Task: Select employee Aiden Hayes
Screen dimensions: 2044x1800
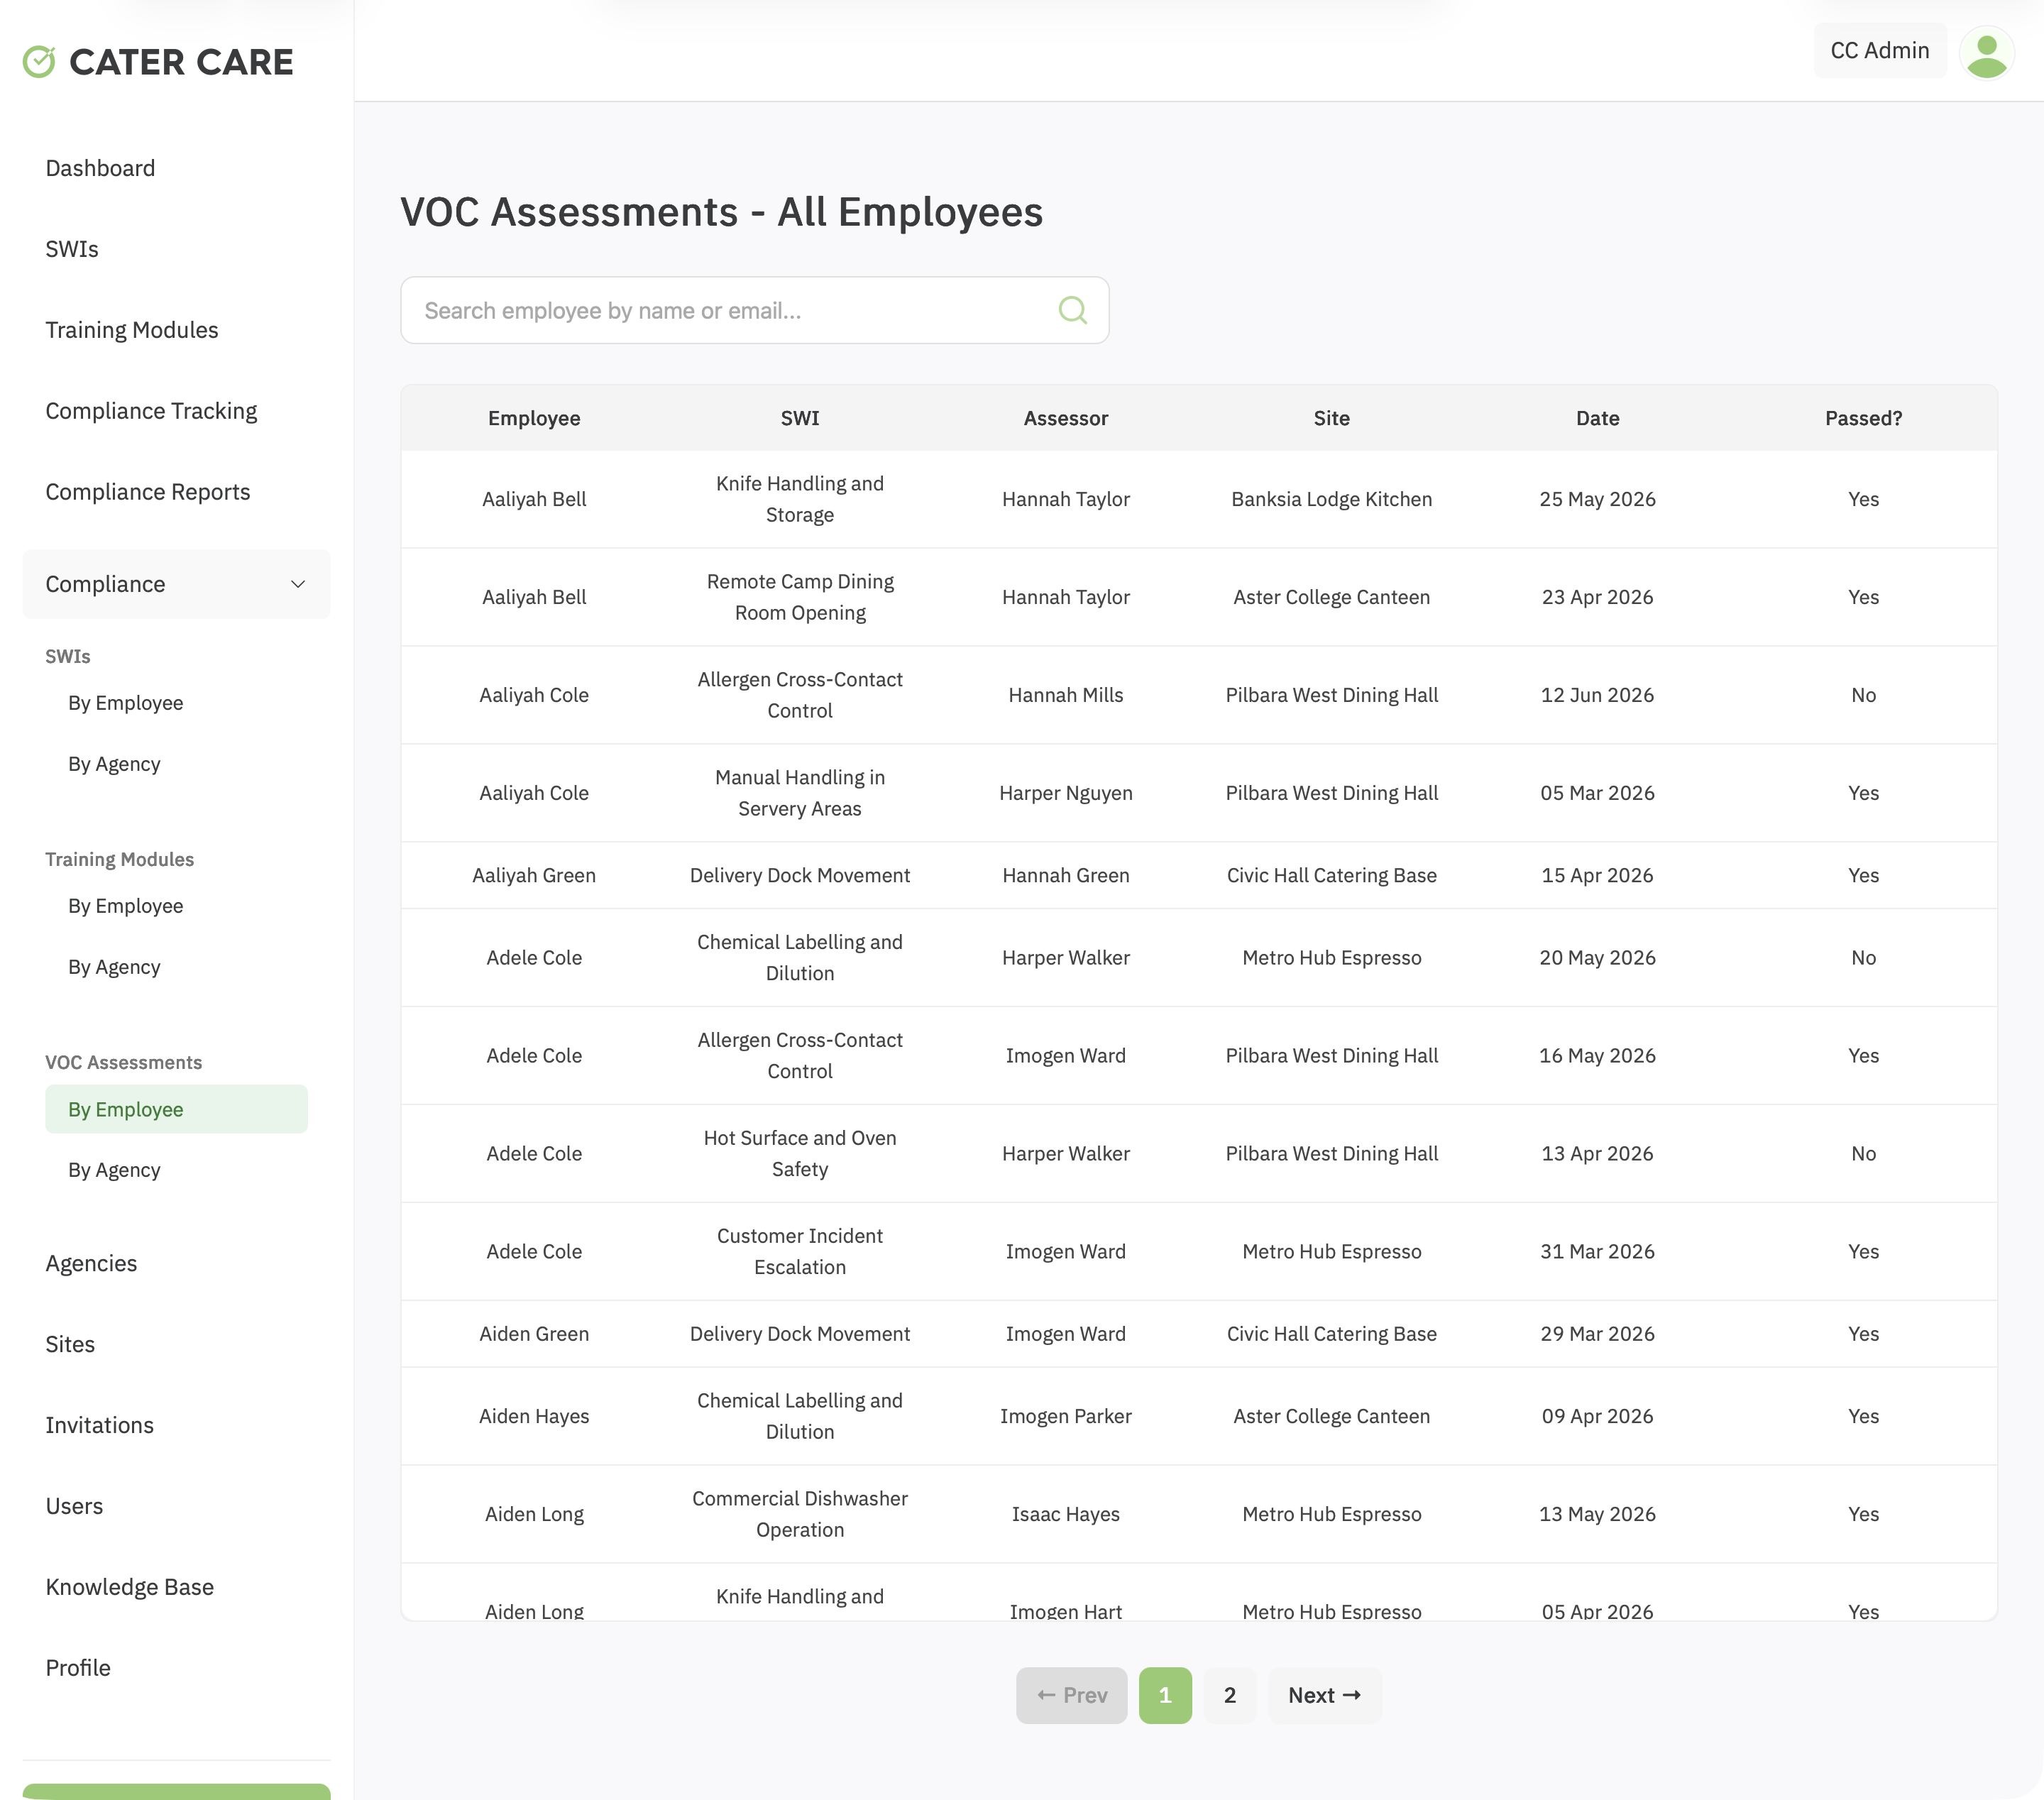Action: point(534,1416)
